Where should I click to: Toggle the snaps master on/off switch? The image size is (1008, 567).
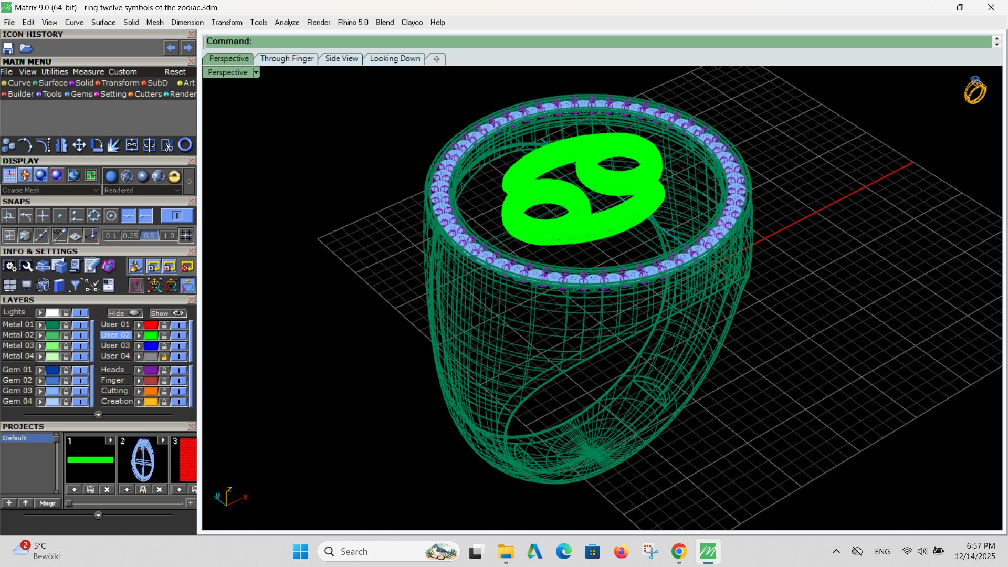click(177, 216)
